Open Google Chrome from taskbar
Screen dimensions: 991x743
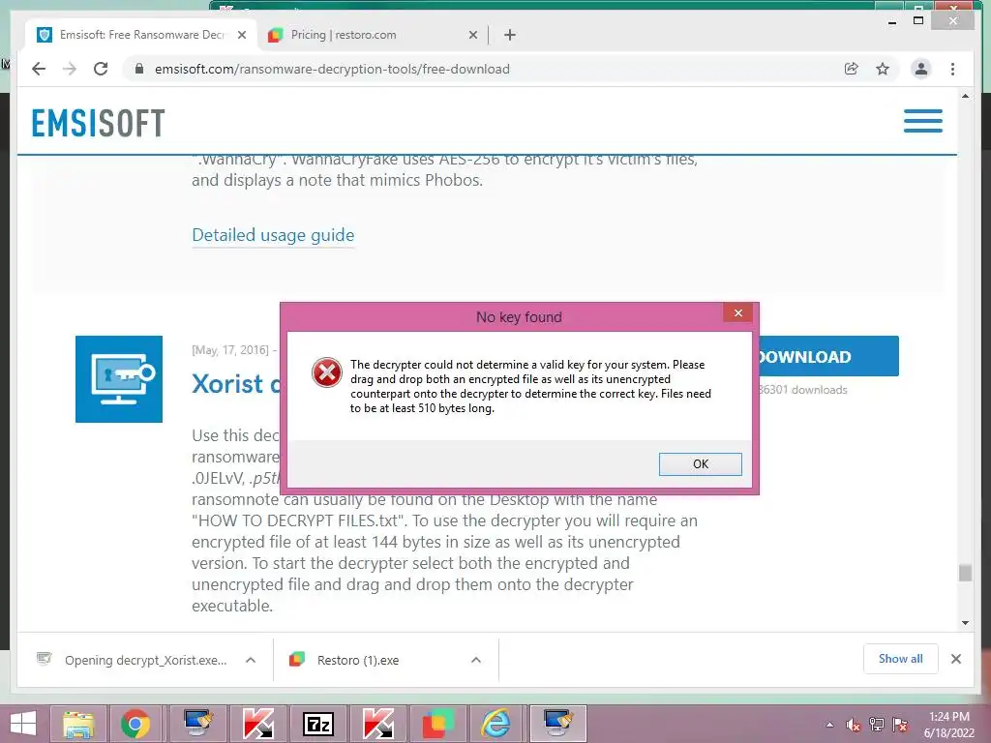click(135, 724)
